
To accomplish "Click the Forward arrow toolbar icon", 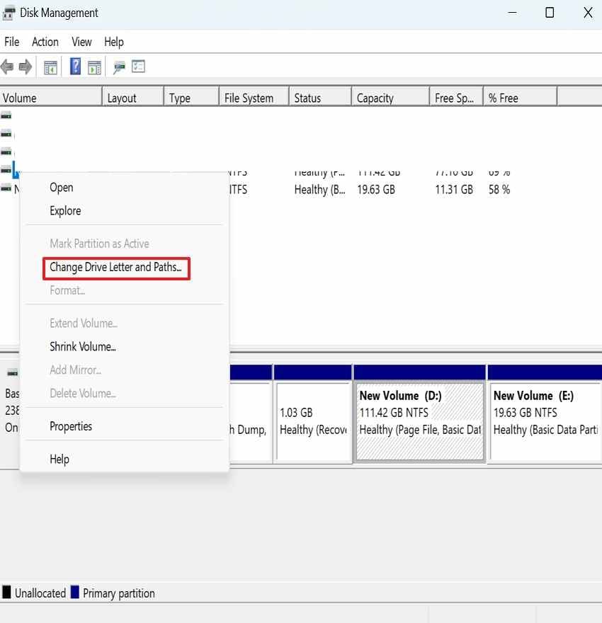I will point(25,67).
